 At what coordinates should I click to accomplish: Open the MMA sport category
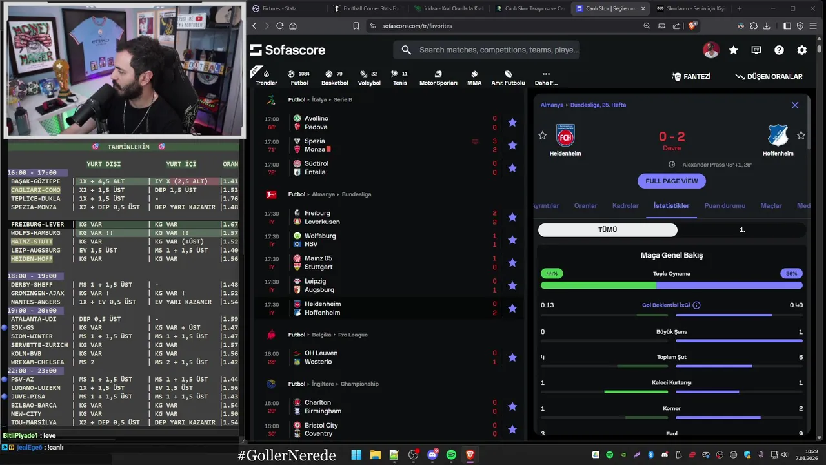[x=474, y=77]
